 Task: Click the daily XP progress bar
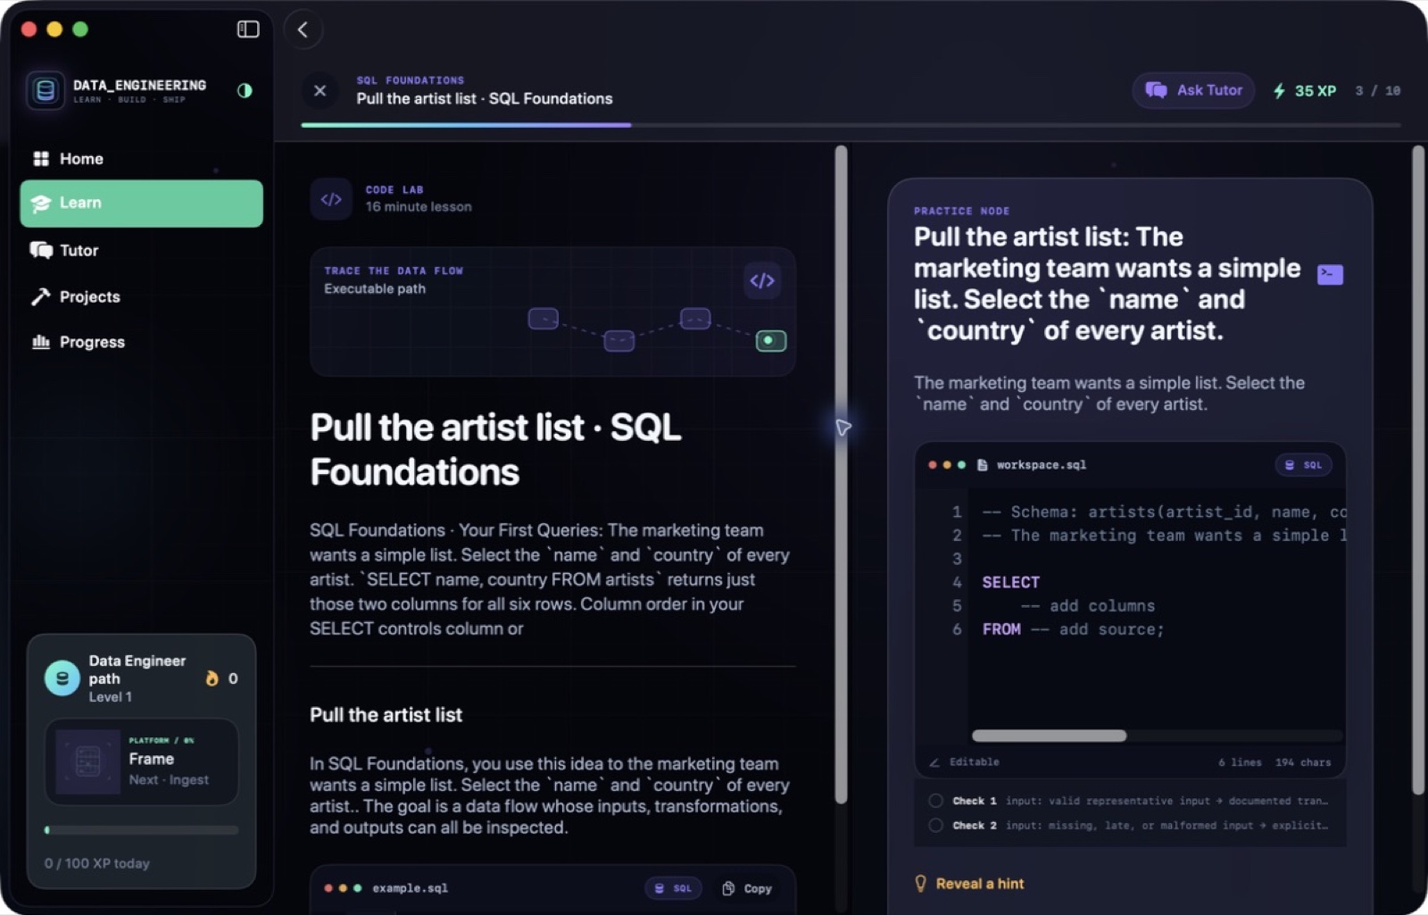(x=141, y=829)
